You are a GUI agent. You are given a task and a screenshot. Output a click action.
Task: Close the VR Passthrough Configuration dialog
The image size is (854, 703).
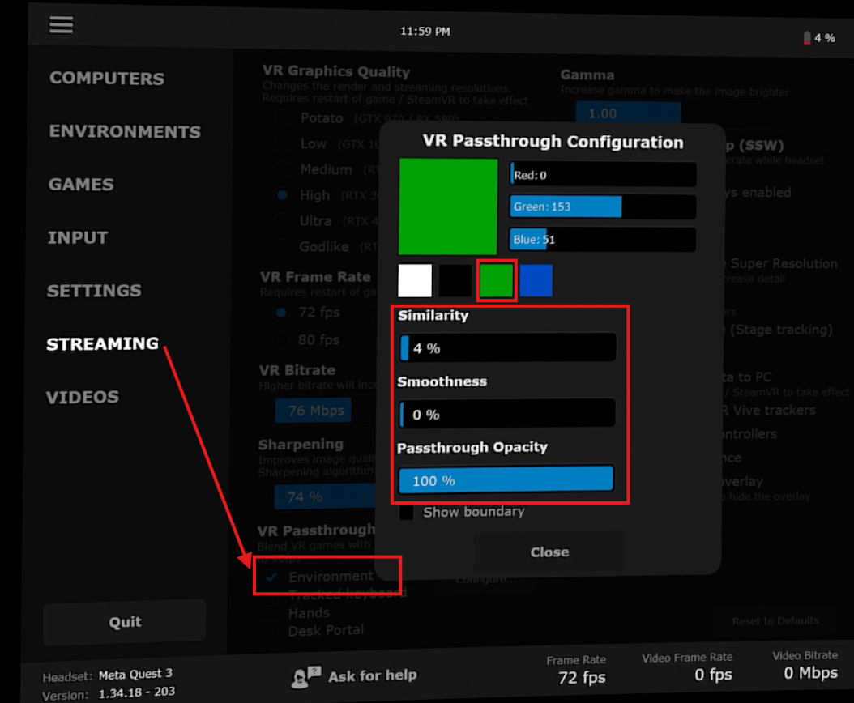[x=549, y=552]
